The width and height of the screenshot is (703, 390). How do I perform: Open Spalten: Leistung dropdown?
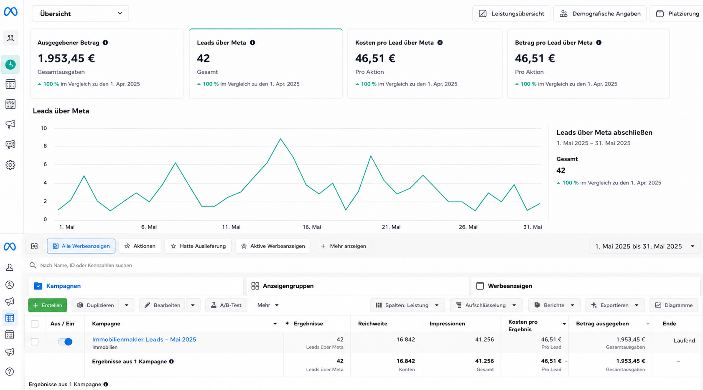[407, 305]
